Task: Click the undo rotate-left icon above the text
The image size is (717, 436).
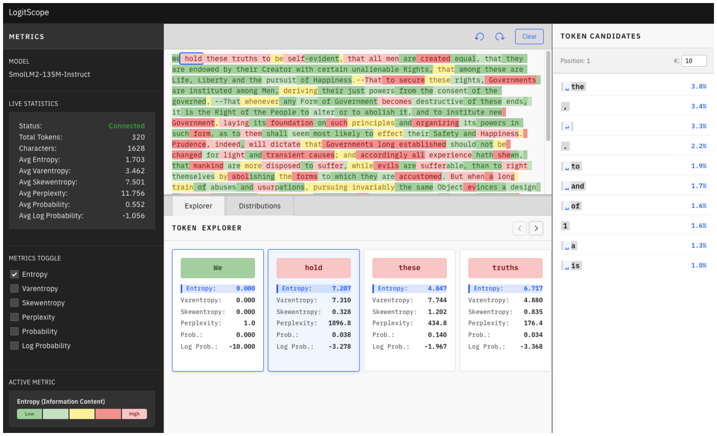Action: click(479, 37)
